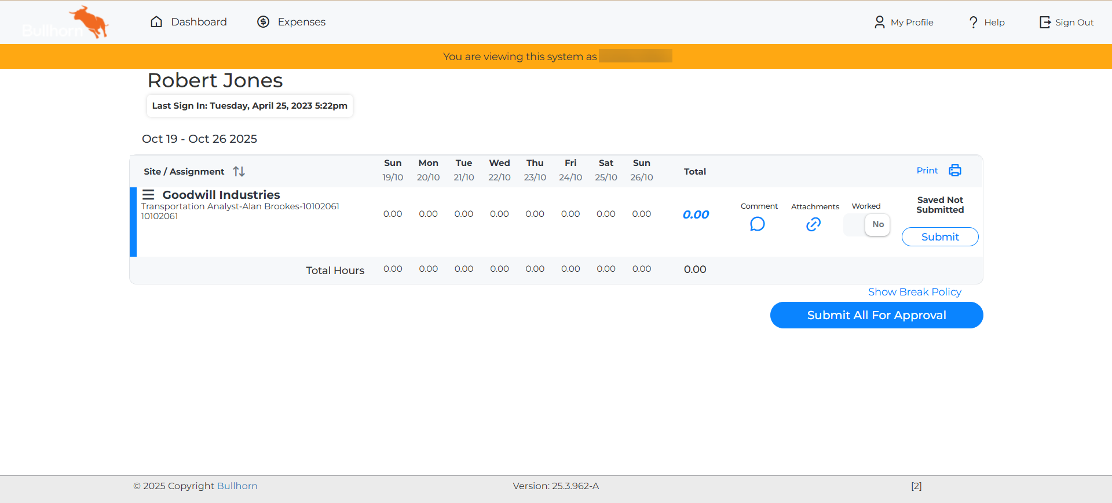Viewport: 1112px width, 503px height.
Task: Click the My Profile person icon
Action: coord(879,22)
